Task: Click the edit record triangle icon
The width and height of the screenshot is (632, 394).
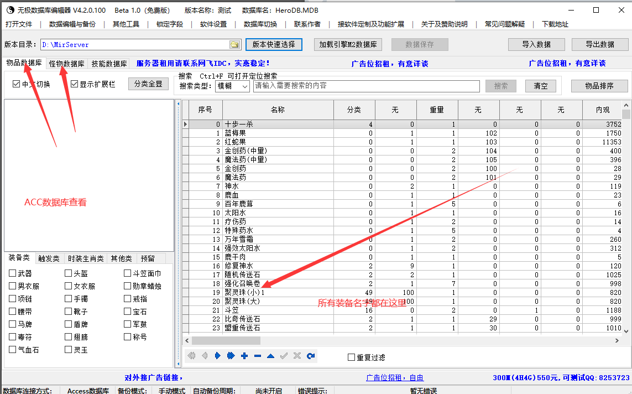Action: point(270,356)
